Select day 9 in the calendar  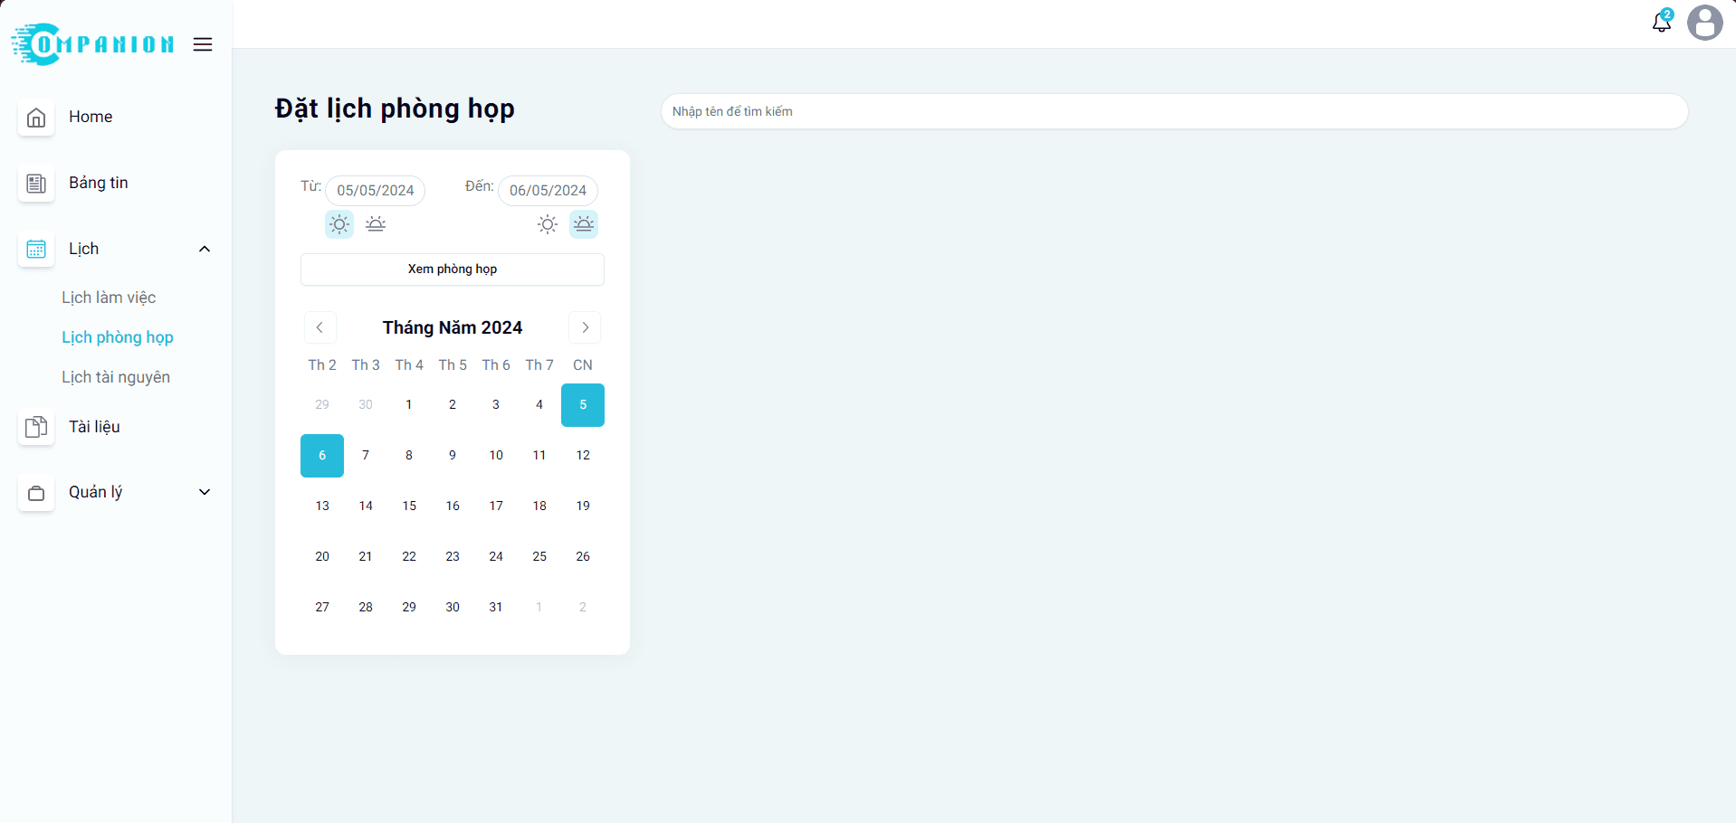click(453, 456)
